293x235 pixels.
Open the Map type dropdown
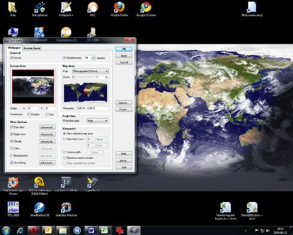90,71
